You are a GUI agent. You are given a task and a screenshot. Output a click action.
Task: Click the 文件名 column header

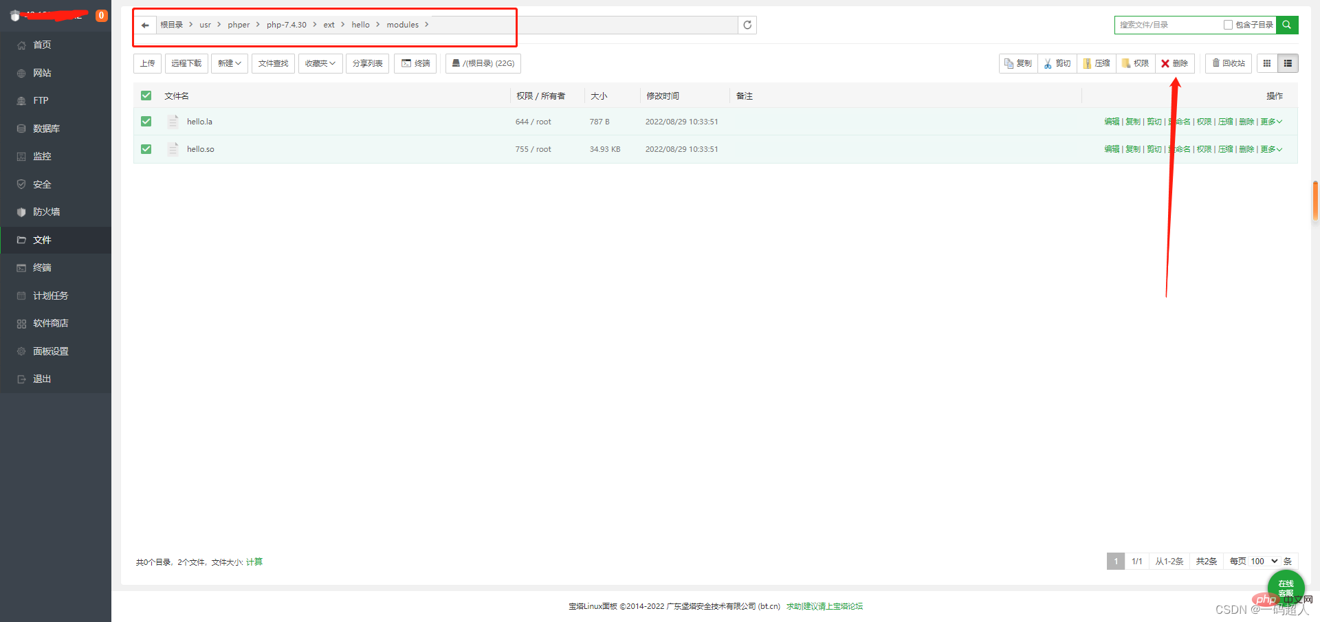[177, 96]
